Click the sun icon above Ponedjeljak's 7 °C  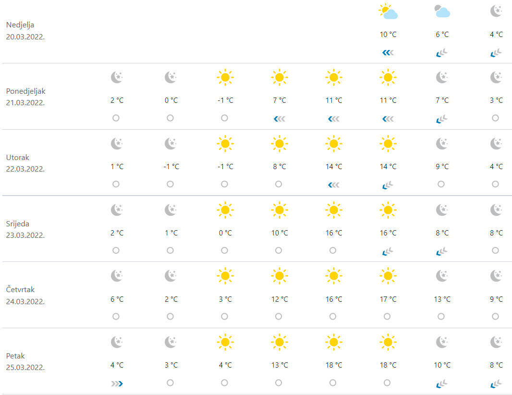click(279, 77)
